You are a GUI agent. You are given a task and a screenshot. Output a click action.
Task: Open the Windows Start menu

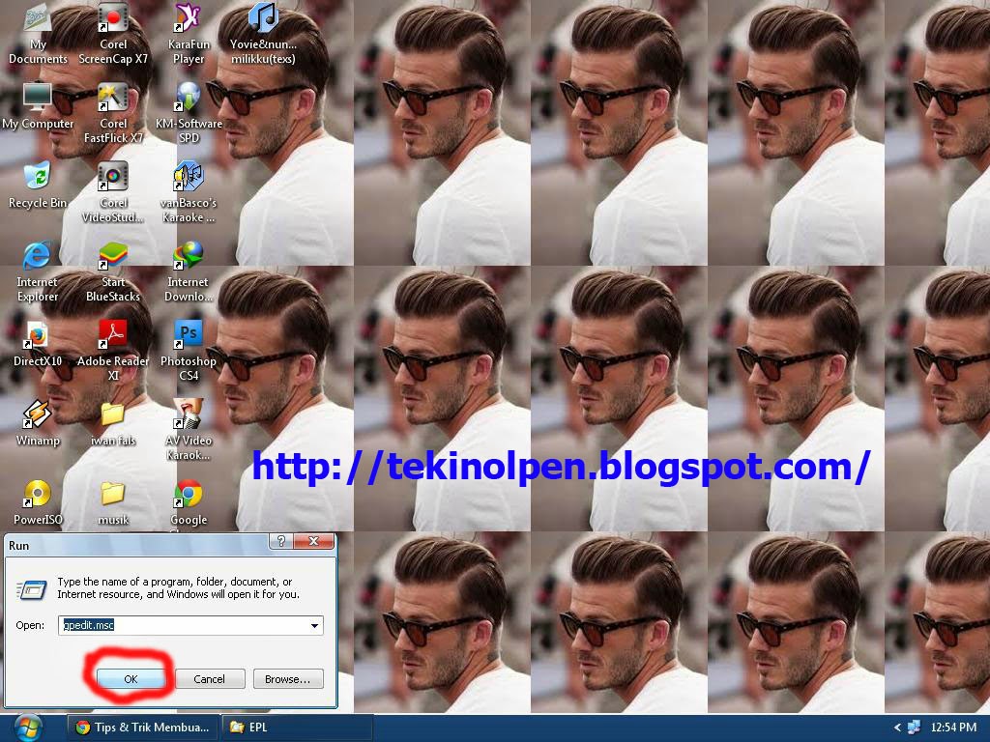click(x=26, y=728)
